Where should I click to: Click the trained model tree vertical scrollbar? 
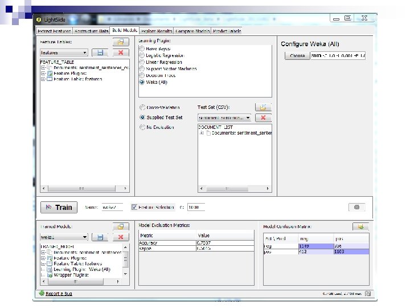pyautogui.click(x=125, y=260)
